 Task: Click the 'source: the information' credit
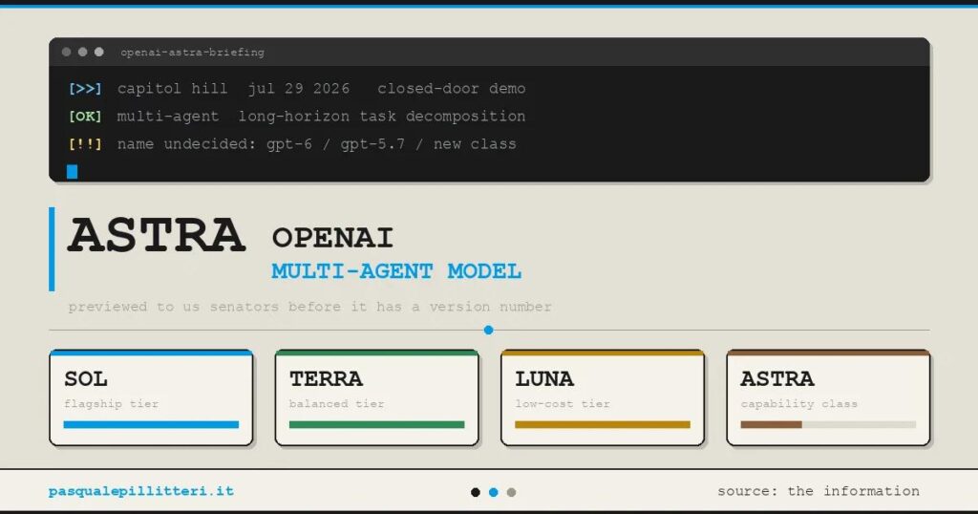tap(819, 491)
